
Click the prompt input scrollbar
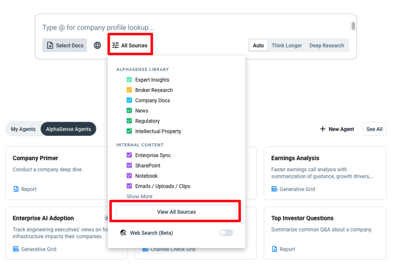[353, 26]
